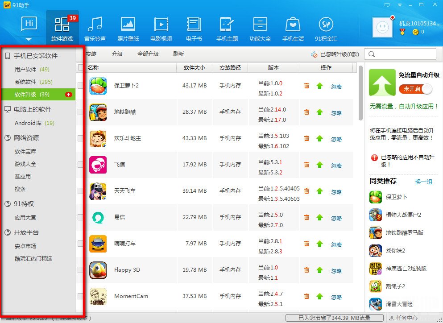Screen dimensions: 443x323
Task: Remove MomentCam via trash icon
Action: [306, 296]
